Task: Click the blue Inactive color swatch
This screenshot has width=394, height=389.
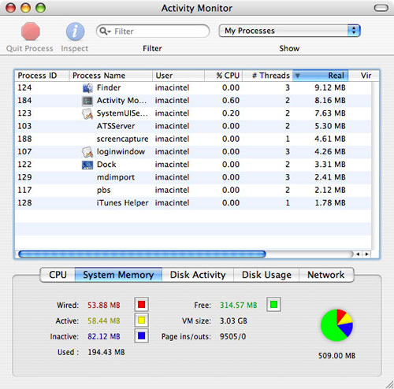Action: 142,335
